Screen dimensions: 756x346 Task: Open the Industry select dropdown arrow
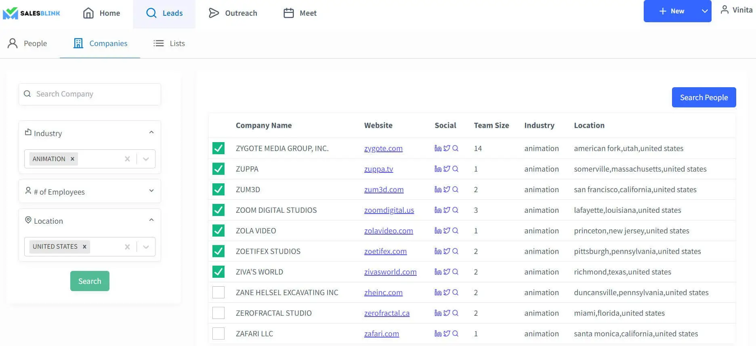[146, 159]
